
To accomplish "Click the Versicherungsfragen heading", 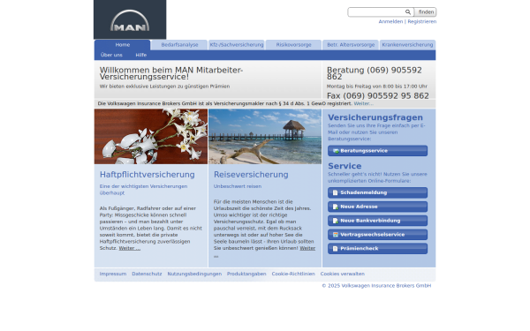I will point(375,117).
